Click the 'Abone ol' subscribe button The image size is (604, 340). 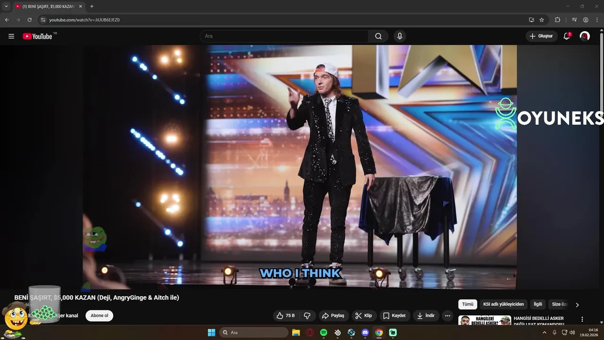point(99,315)
